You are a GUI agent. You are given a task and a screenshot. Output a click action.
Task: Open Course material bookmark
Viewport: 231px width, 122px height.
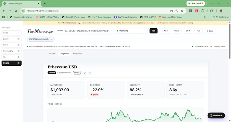pos(21,17)
